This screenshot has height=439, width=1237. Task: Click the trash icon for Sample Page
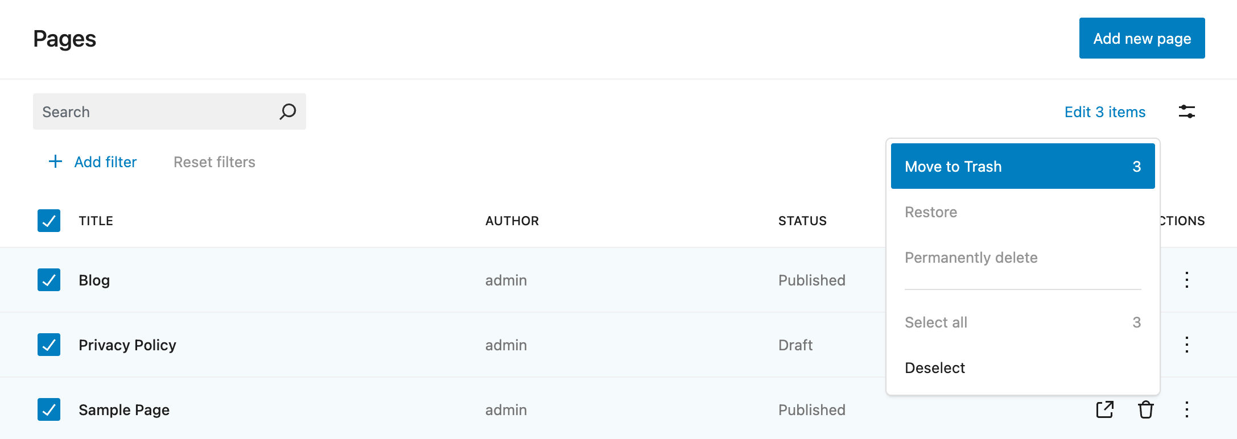(1145, 409)
